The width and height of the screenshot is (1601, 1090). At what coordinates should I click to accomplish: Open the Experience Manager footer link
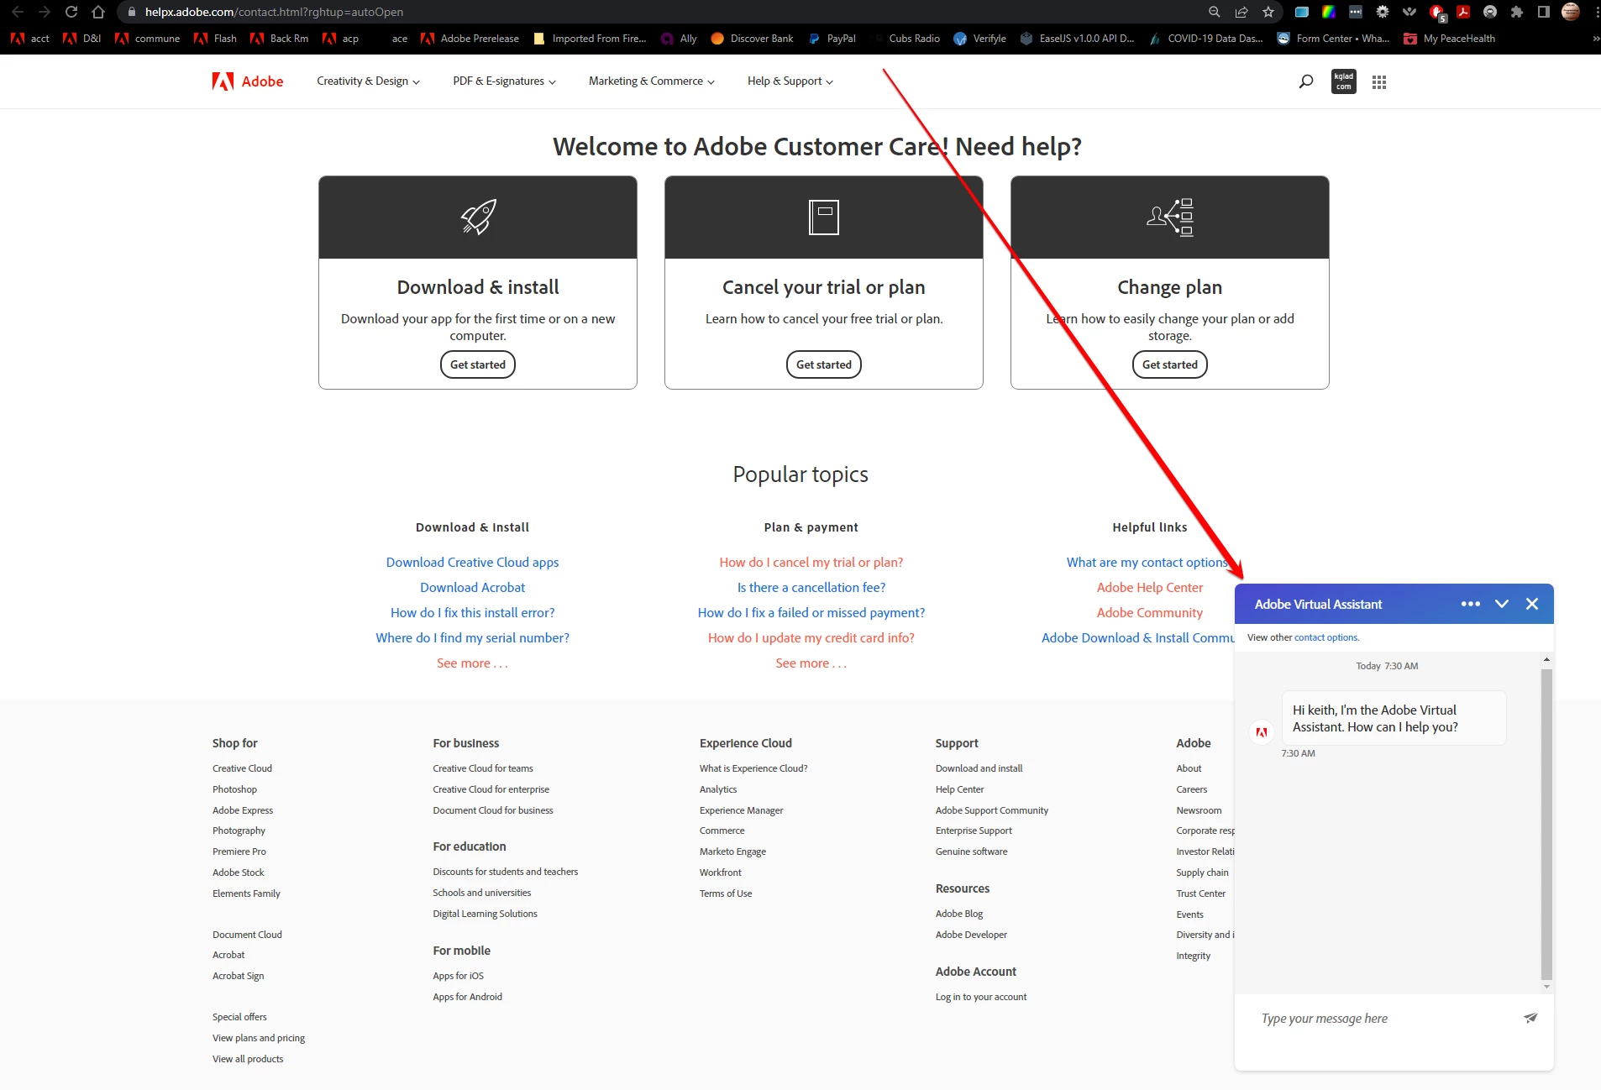(x=741, y=810)
